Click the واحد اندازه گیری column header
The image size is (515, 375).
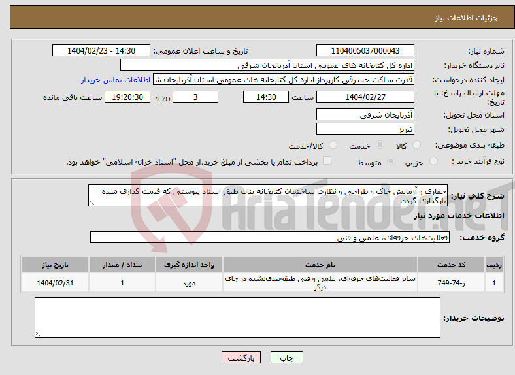tap(189, 265)
